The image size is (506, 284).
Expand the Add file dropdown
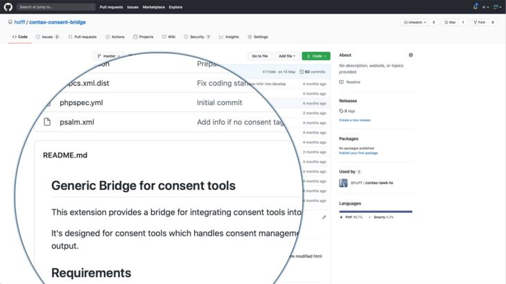point(286,56)
